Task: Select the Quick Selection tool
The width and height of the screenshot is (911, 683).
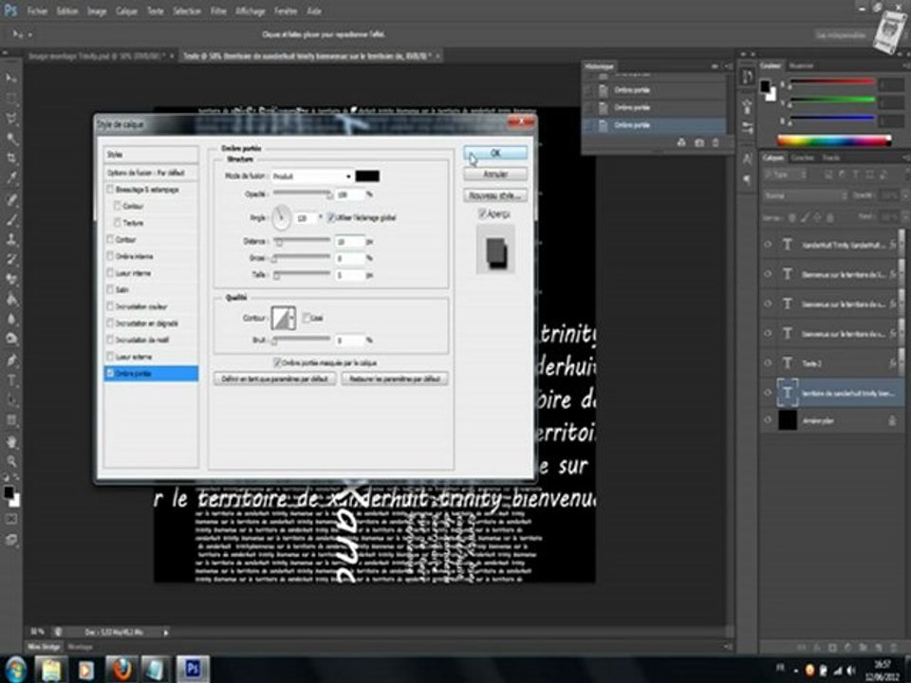Action: click(x=11, y=138)
